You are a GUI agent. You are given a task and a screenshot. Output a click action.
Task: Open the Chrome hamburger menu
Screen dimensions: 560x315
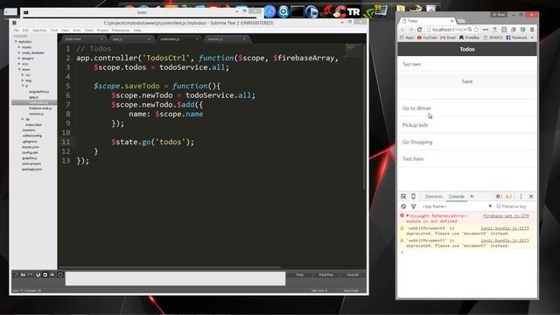[x=532, y=30]
